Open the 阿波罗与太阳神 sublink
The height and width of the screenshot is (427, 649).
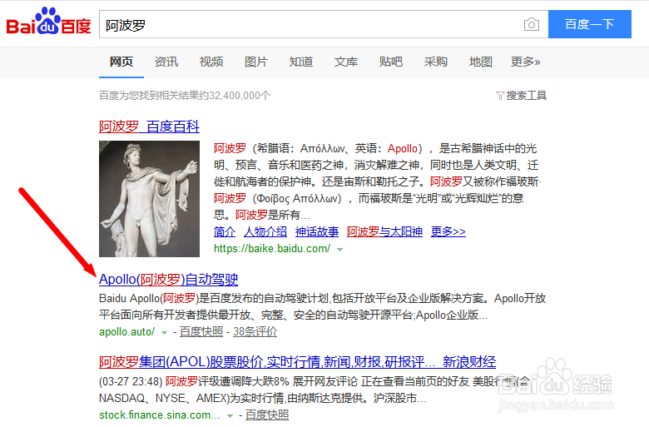click(384, 231)
